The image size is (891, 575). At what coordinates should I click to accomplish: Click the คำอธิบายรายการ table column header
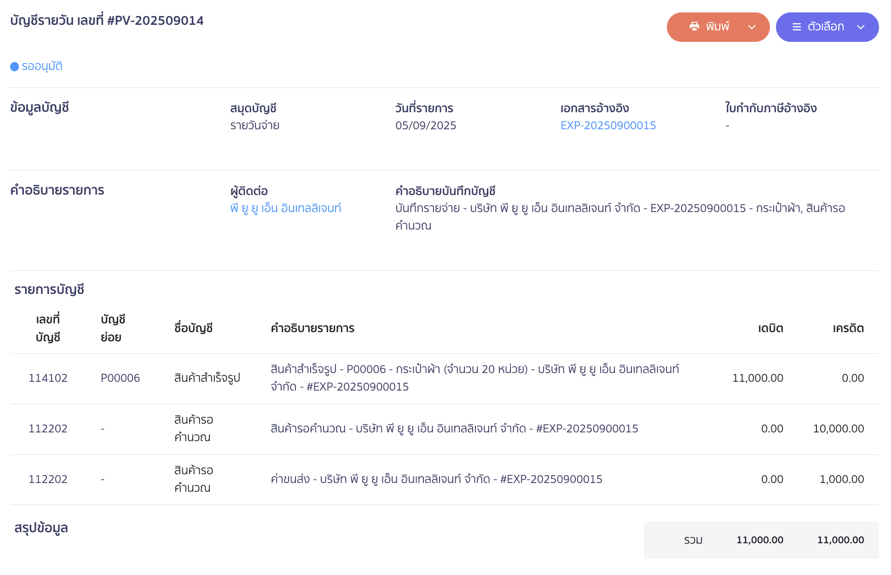pos(312,328)
